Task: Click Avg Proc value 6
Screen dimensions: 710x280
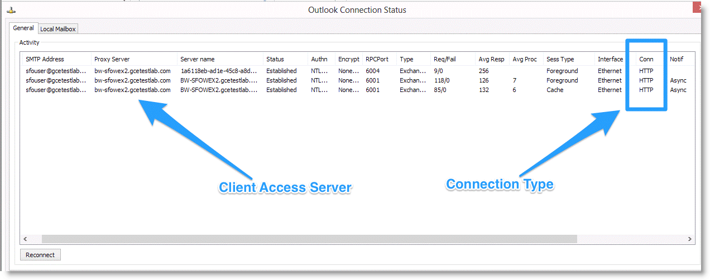Action: [x=514, y=90]
